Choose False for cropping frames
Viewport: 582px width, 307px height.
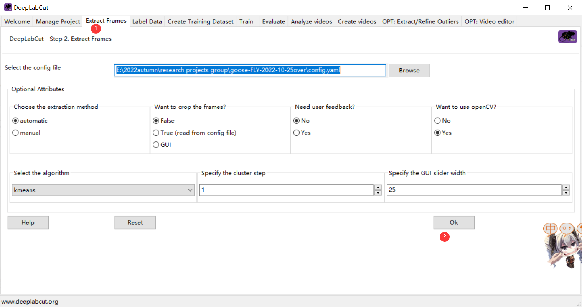[x=164, y=121]
